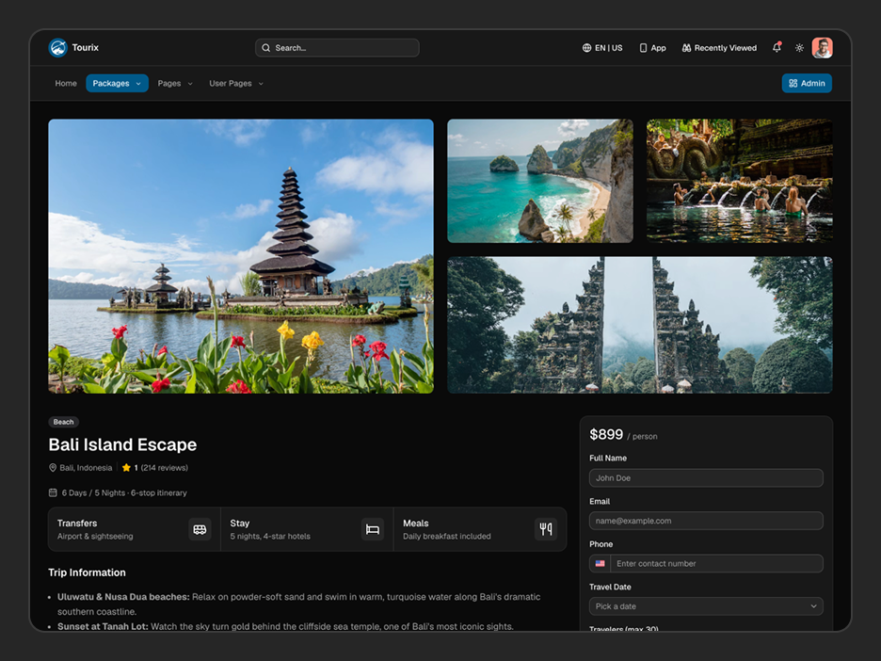Click the location pin icon
Image resolution: width=881 pixels, height=661 pixels.
53,468
